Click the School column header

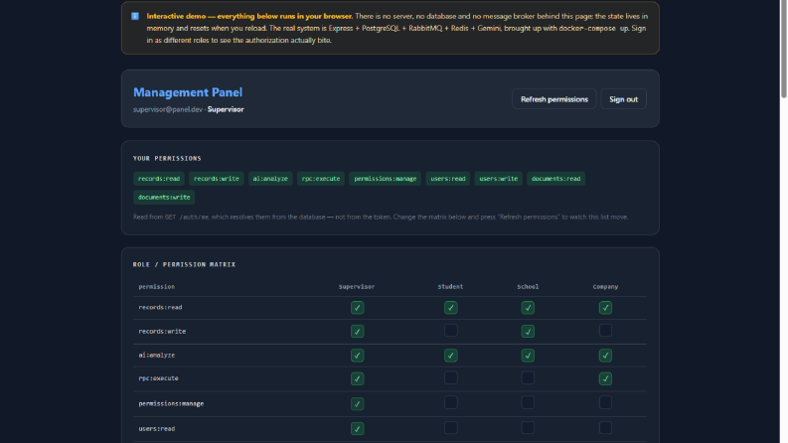click(x=528, y=287)
